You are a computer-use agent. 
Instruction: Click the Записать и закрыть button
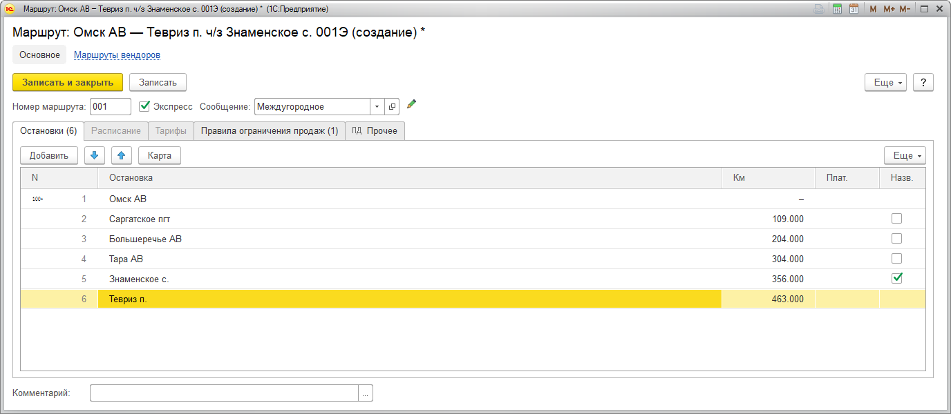(x=68, y=82)
